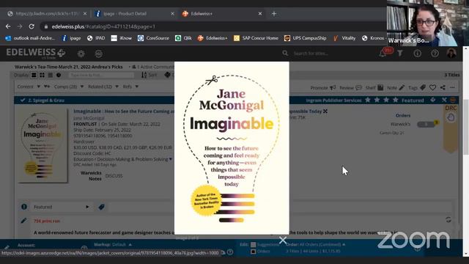This screenshot has width=469, height=264.
Task: Open the UPS CampusShip bookmark
Action: point(305,38)
